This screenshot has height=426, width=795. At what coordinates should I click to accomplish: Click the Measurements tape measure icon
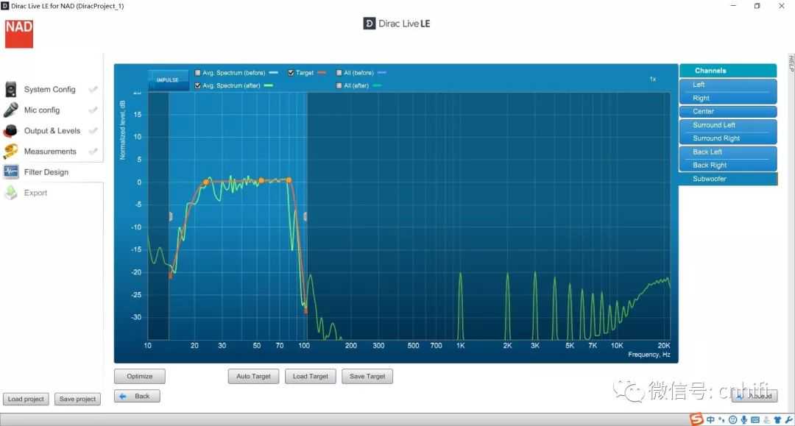(x=11, y=152)
